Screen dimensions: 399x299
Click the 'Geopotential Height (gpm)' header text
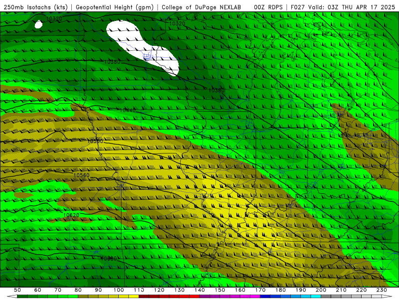tap(115, 7)
